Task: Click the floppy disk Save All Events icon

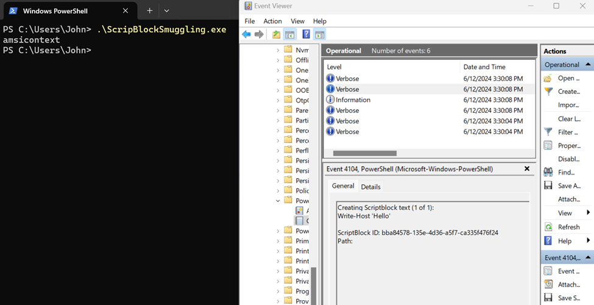Action: tap(548, 185)
